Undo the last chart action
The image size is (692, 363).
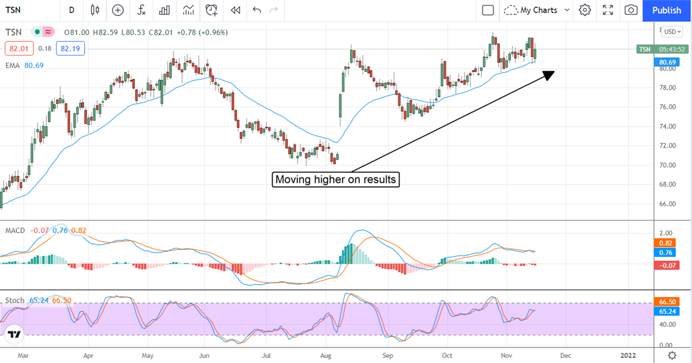(x=257, y=10)
